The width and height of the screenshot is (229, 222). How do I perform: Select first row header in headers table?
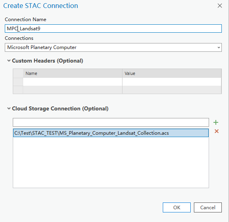tap(18, 82)
